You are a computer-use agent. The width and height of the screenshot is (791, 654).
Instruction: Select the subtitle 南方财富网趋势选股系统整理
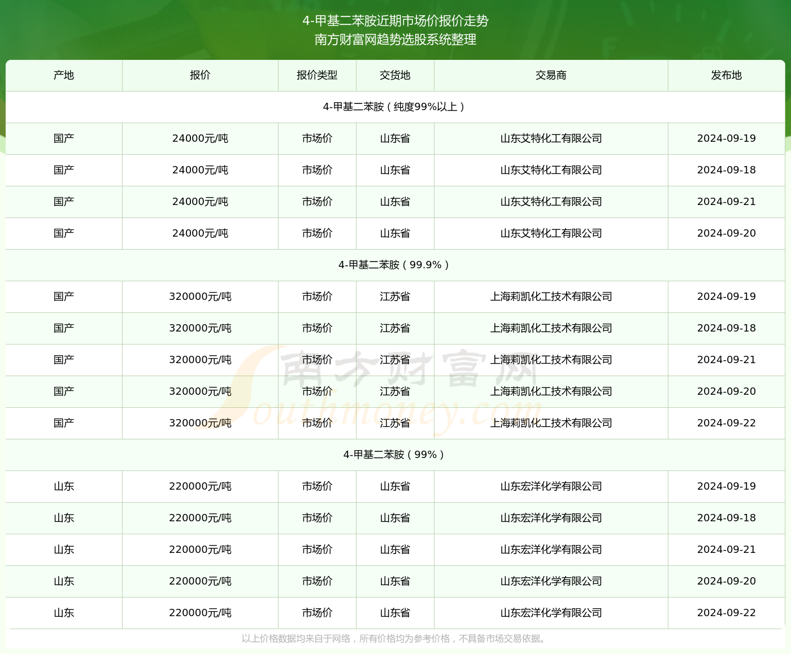tap(395, 40)
